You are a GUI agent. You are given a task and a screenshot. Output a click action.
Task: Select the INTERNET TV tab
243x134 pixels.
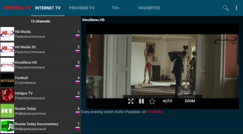[48, 8]
